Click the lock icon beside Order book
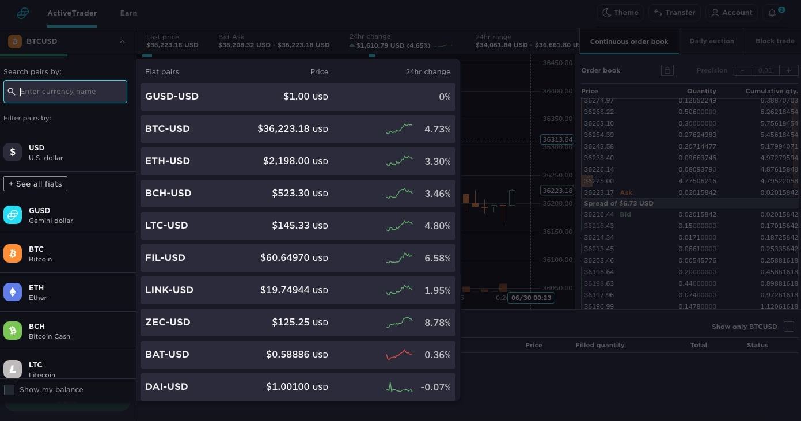Image resolution: width=801 pixels, height=421 pixels. [x=667, y=70]
